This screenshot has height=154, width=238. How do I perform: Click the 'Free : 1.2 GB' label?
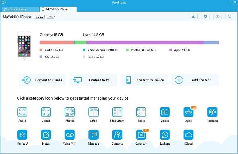pyautogui.click(x=96, y=57)
